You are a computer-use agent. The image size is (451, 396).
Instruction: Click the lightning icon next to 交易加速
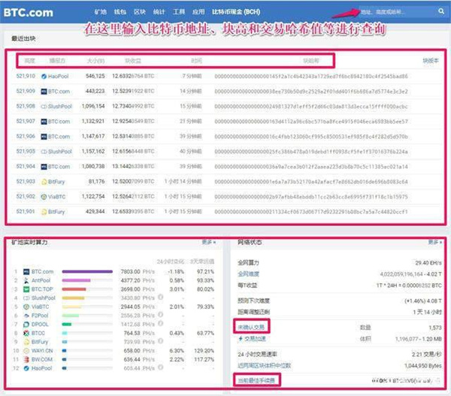239,338
